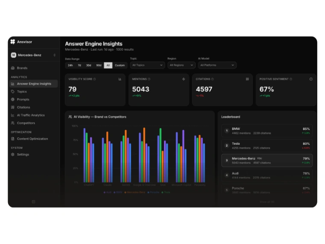325x244 pixels.
Task: Click the Visibility Score info icon
Action: pos(95,79)
